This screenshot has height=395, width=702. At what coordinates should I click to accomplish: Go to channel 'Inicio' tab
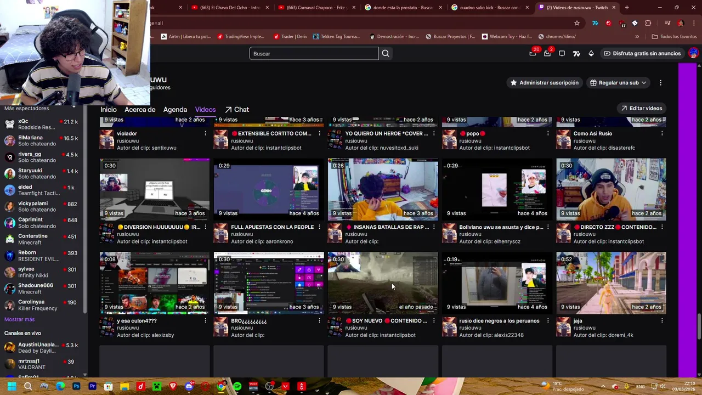[109, 110]
